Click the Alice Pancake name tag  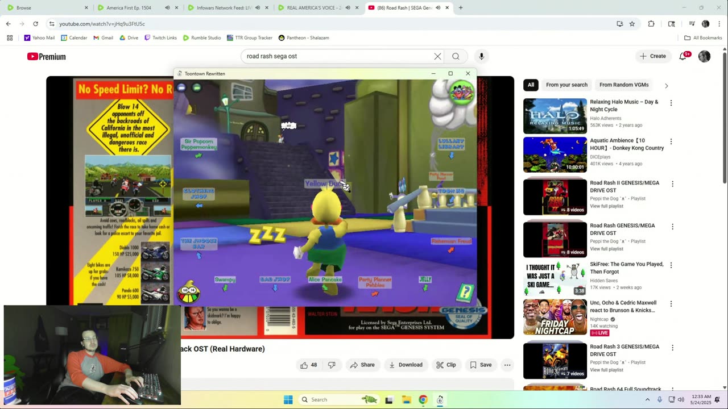point(325,279)
